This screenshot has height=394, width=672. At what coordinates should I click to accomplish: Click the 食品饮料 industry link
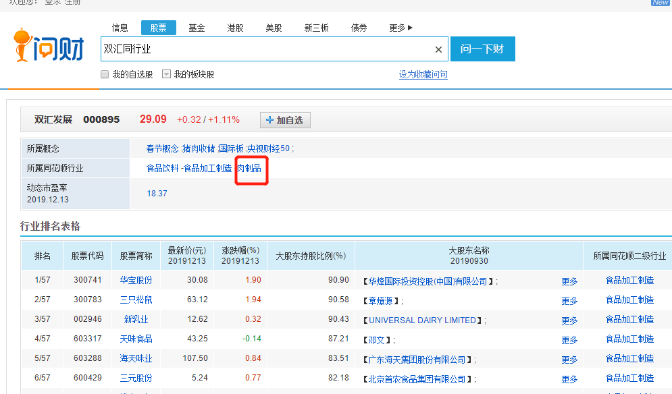click(x=163, y=168)
